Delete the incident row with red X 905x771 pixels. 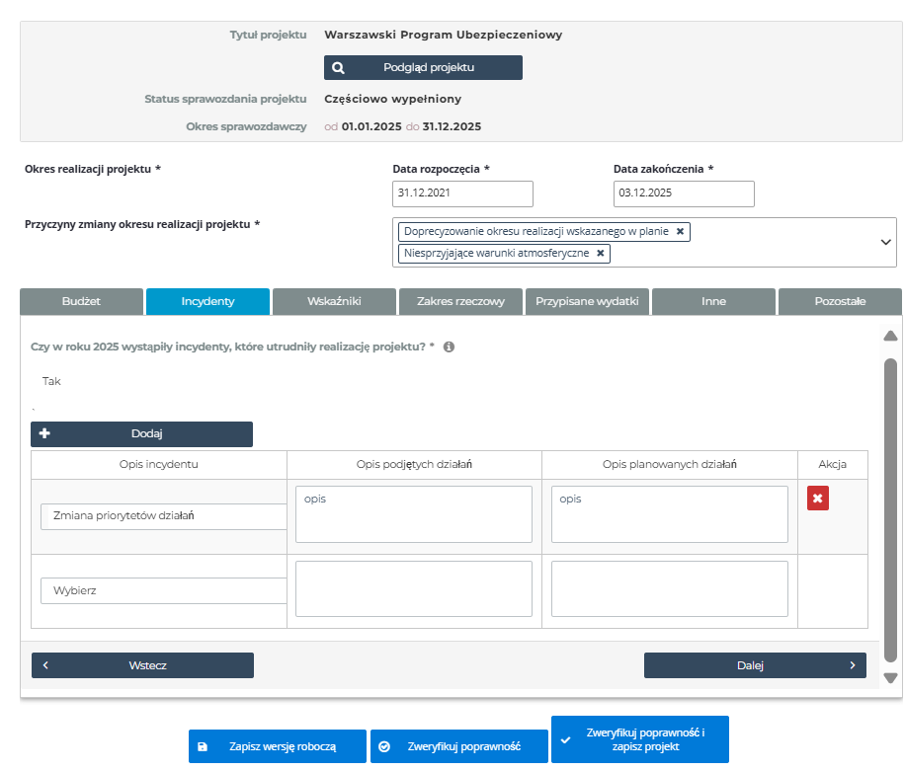(x=817, y=499)
